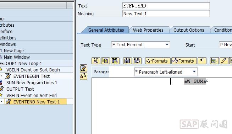Viewport: 232px width, 134px height.
Task: Switch to the Web Properties tab
Action: point(148,30)
